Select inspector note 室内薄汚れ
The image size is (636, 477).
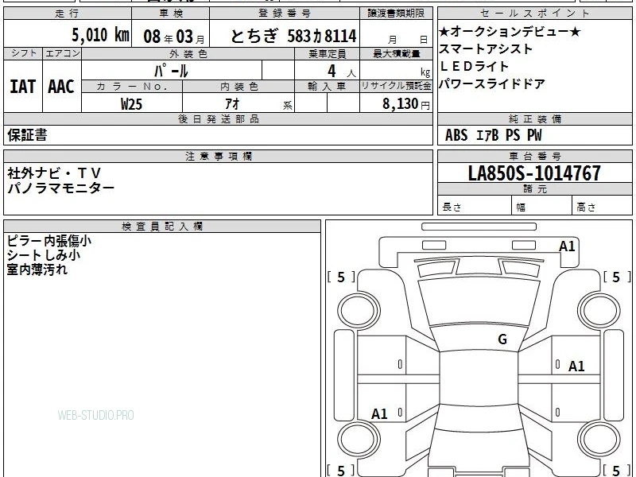[37, 270]
